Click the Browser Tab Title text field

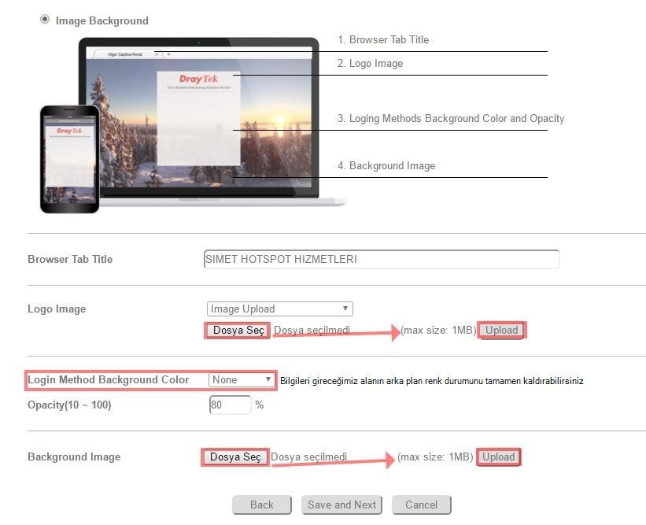tap(381, 259)
